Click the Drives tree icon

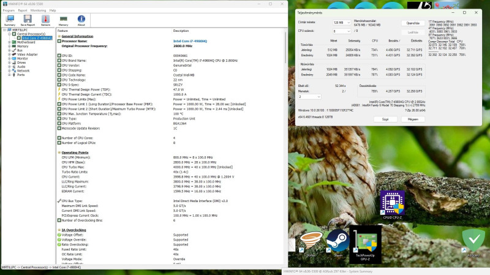tap(13, 62)
